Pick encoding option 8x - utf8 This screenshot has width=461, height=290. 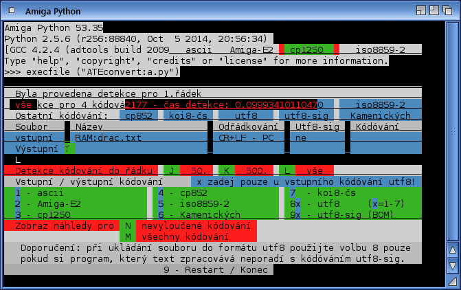pos(322,204)
